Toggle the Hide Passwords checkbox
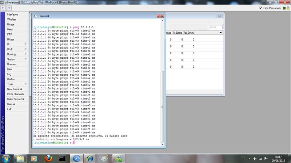 261,8
